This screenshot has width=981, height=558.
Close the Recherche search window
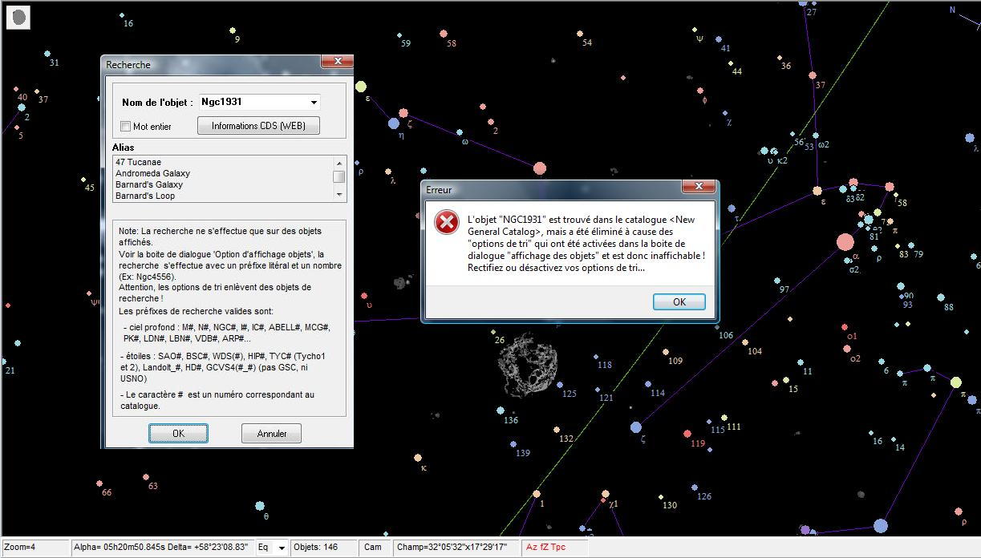pyautogui.click(x=337, y=62)
